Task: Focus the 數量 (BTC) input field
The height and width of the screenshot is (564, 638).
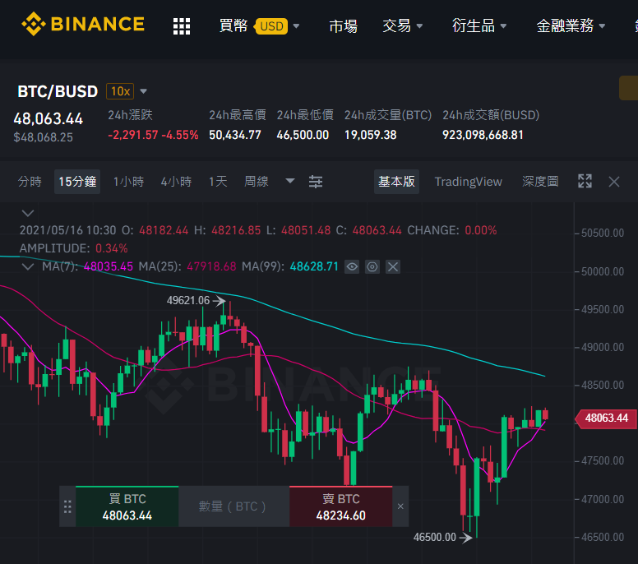Action: tap(234, 506)
